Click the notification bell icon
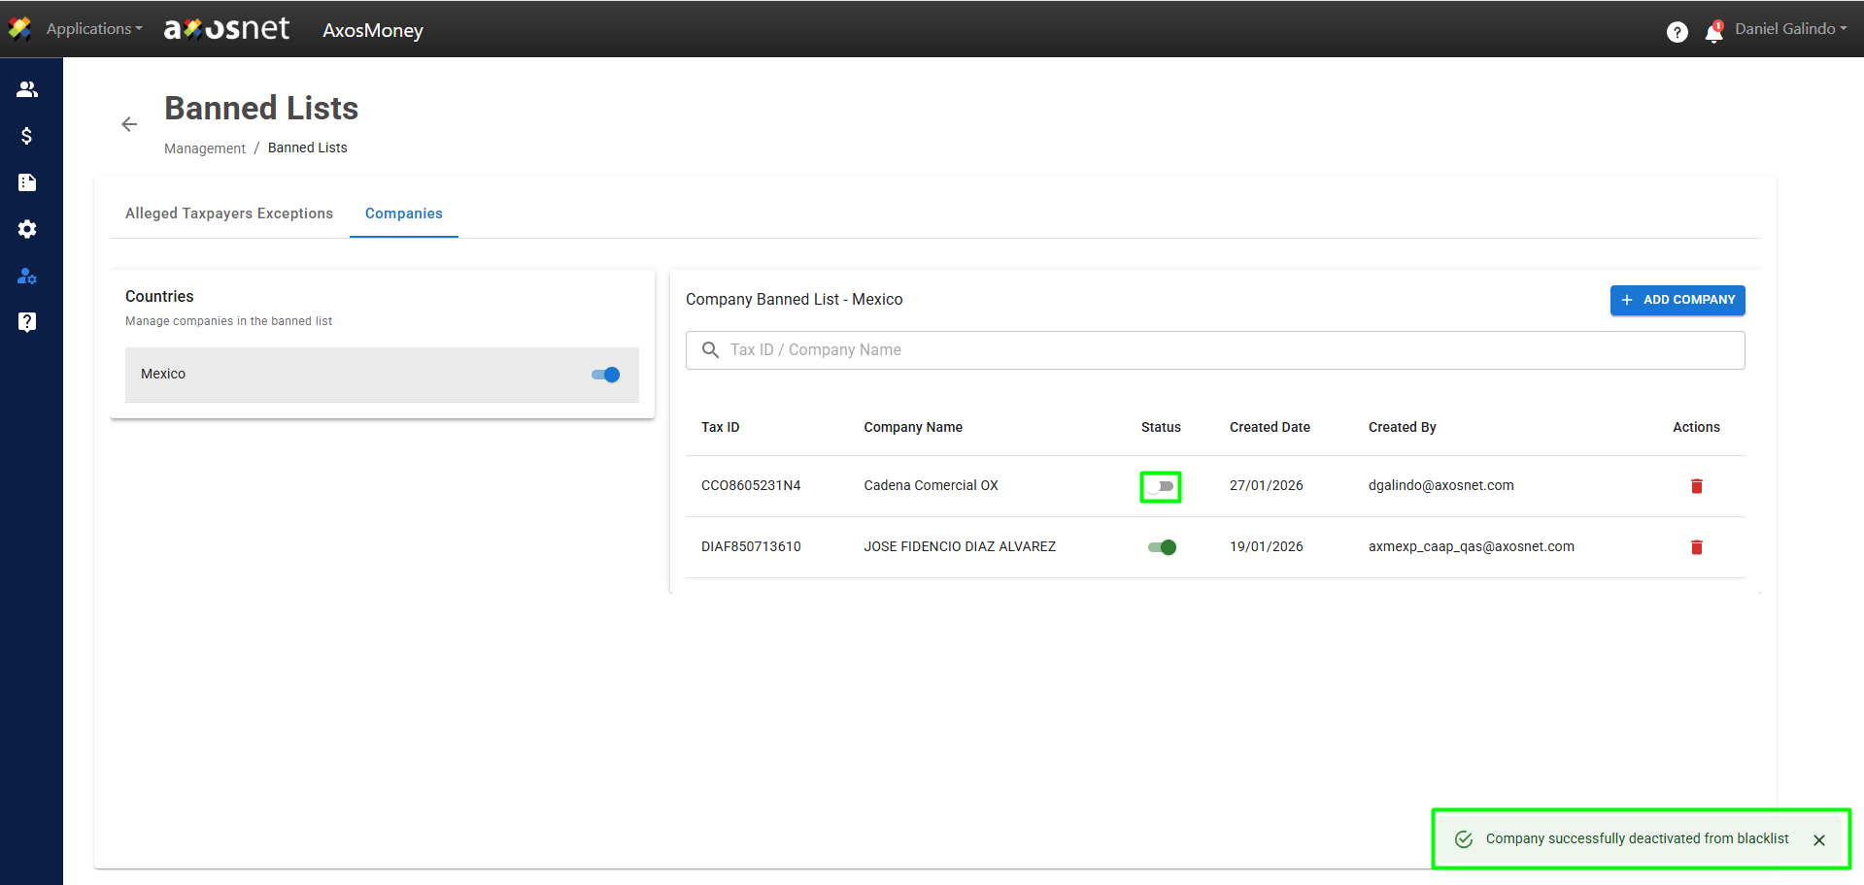Image resolution: width=1864 pixels, height=885 pixels. pyautogui.click(x=1713, y=32)
